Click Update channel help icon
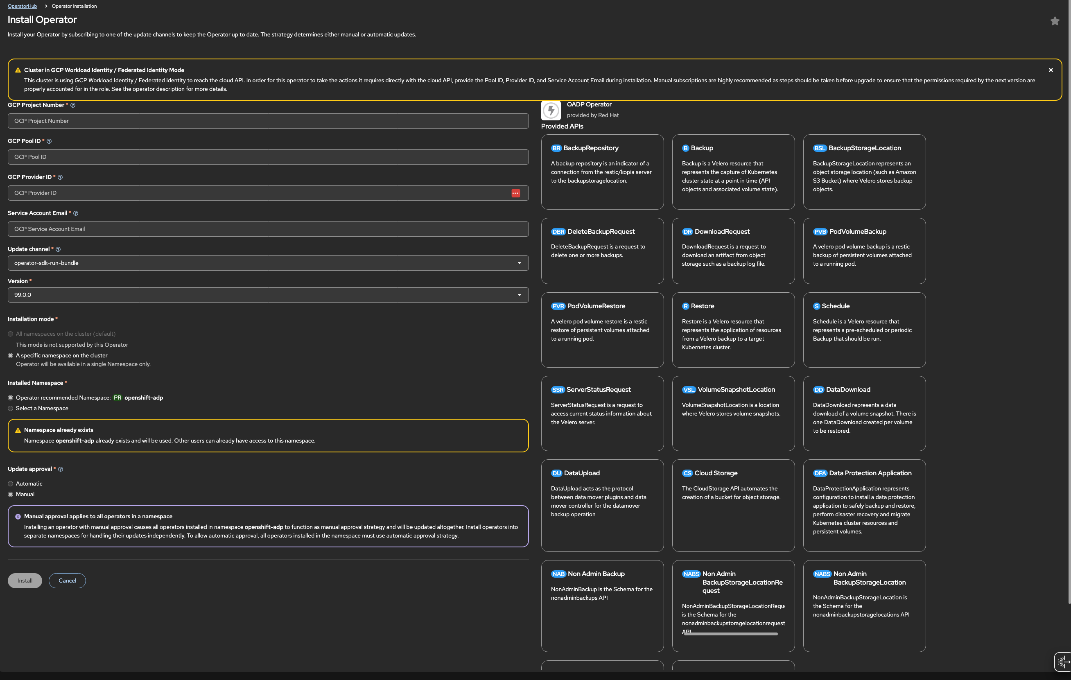 coord(58,249)
